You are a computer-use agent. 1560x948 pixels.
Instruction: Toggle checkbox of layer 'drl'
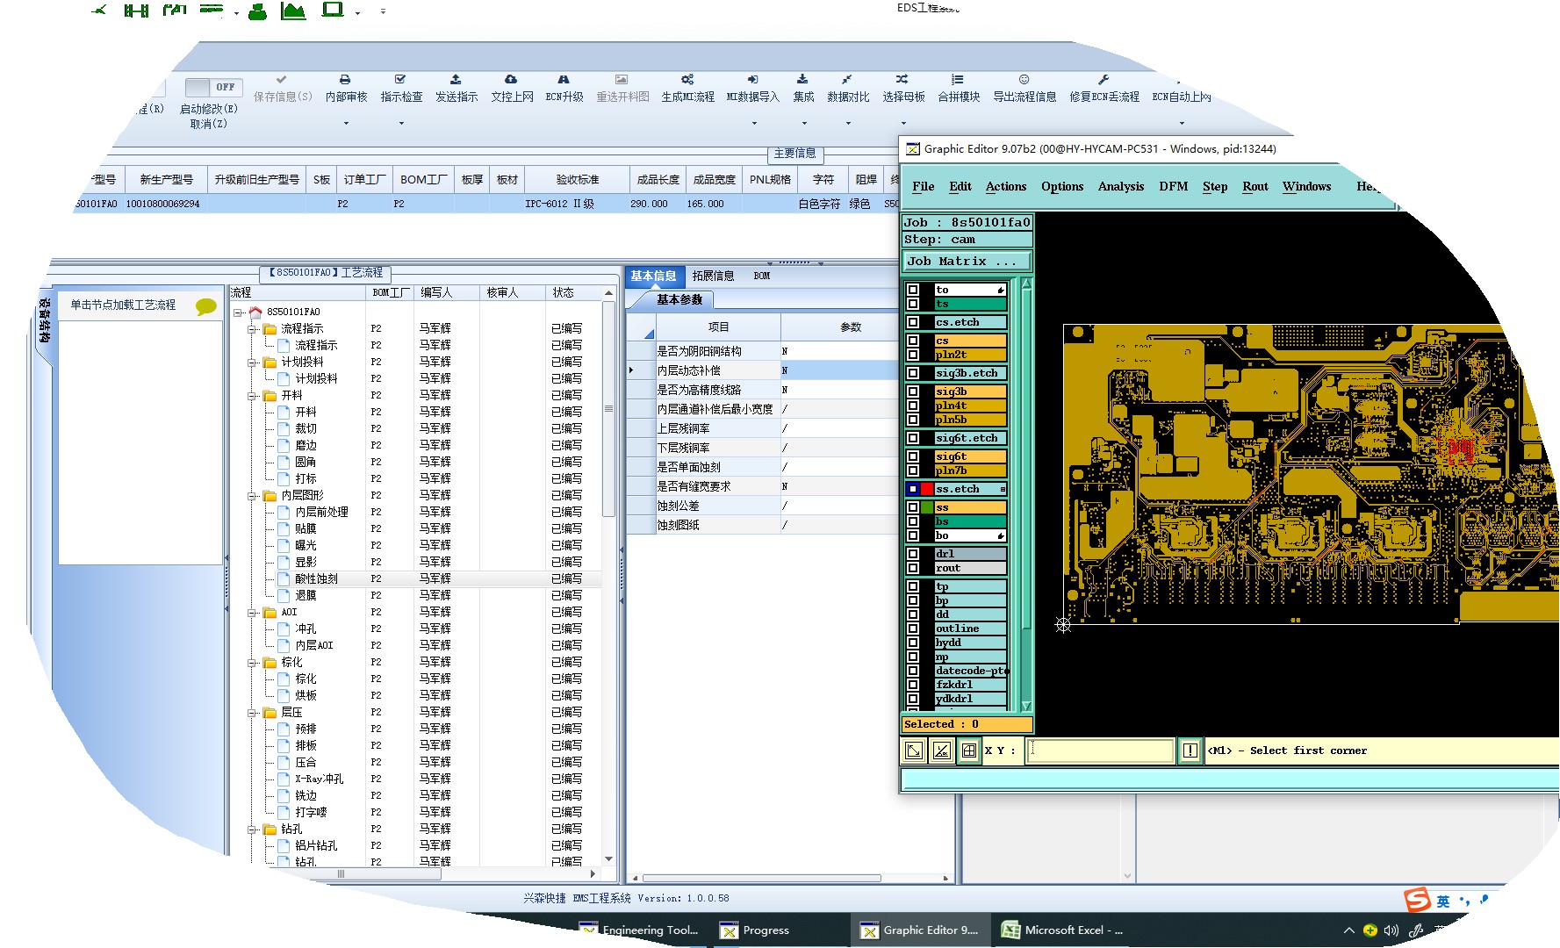coord(913,554)
